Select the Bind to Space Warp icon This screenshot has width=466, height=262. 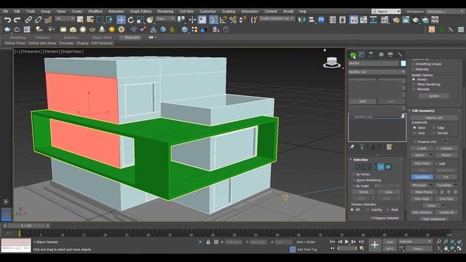pyautogui.click(x=48, y=20)
